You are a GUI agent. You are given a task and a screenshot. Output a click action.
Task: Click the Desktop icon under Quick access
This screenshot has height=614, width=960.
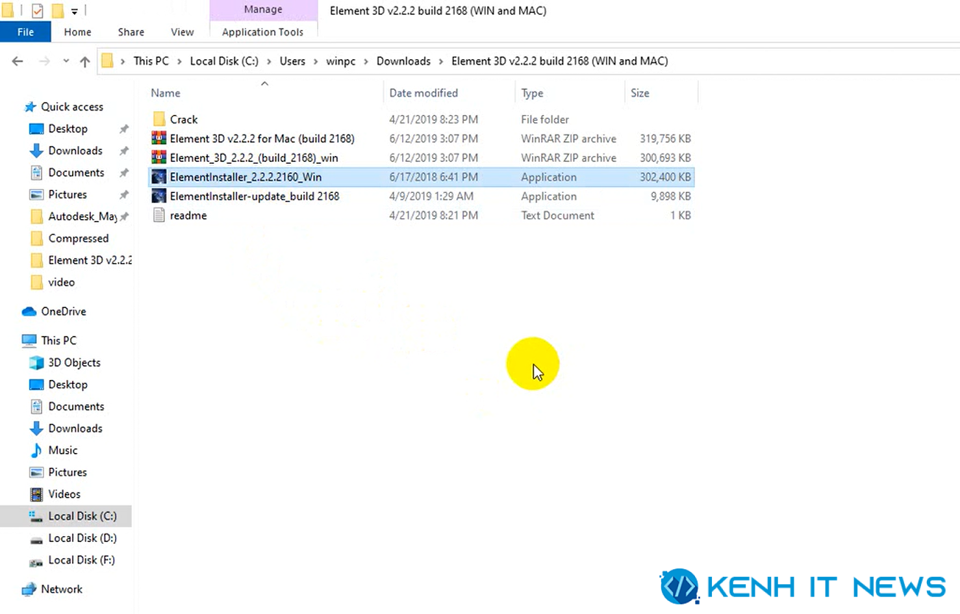pos(37,129)
